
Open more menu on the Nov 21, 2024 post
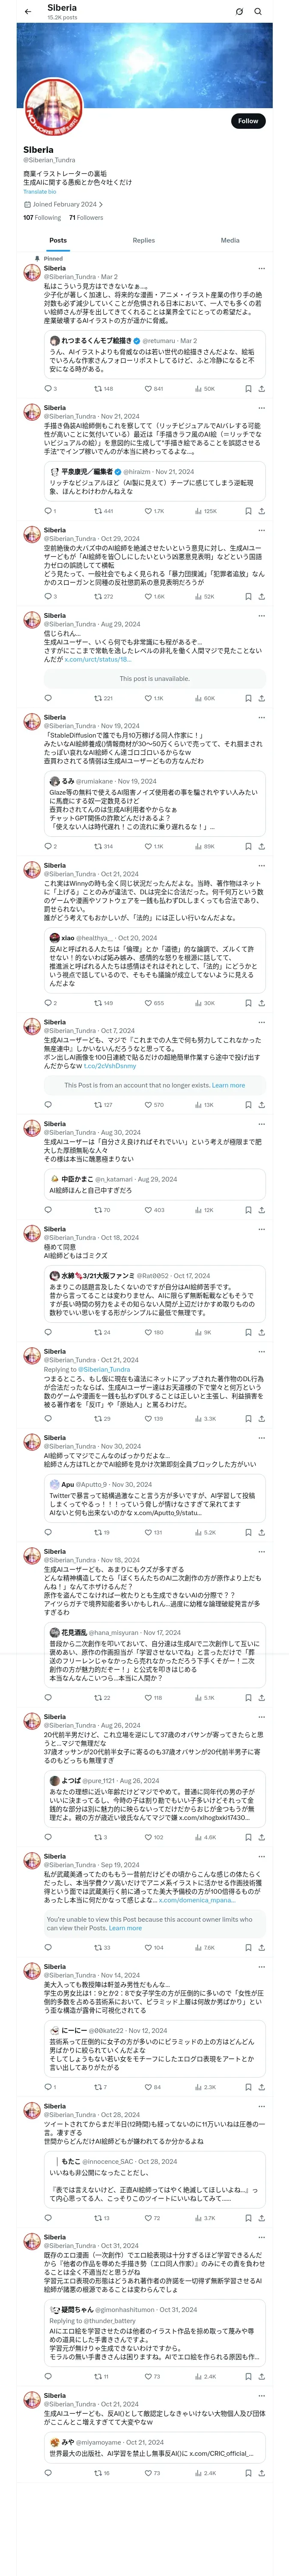(x=261, y=408)
